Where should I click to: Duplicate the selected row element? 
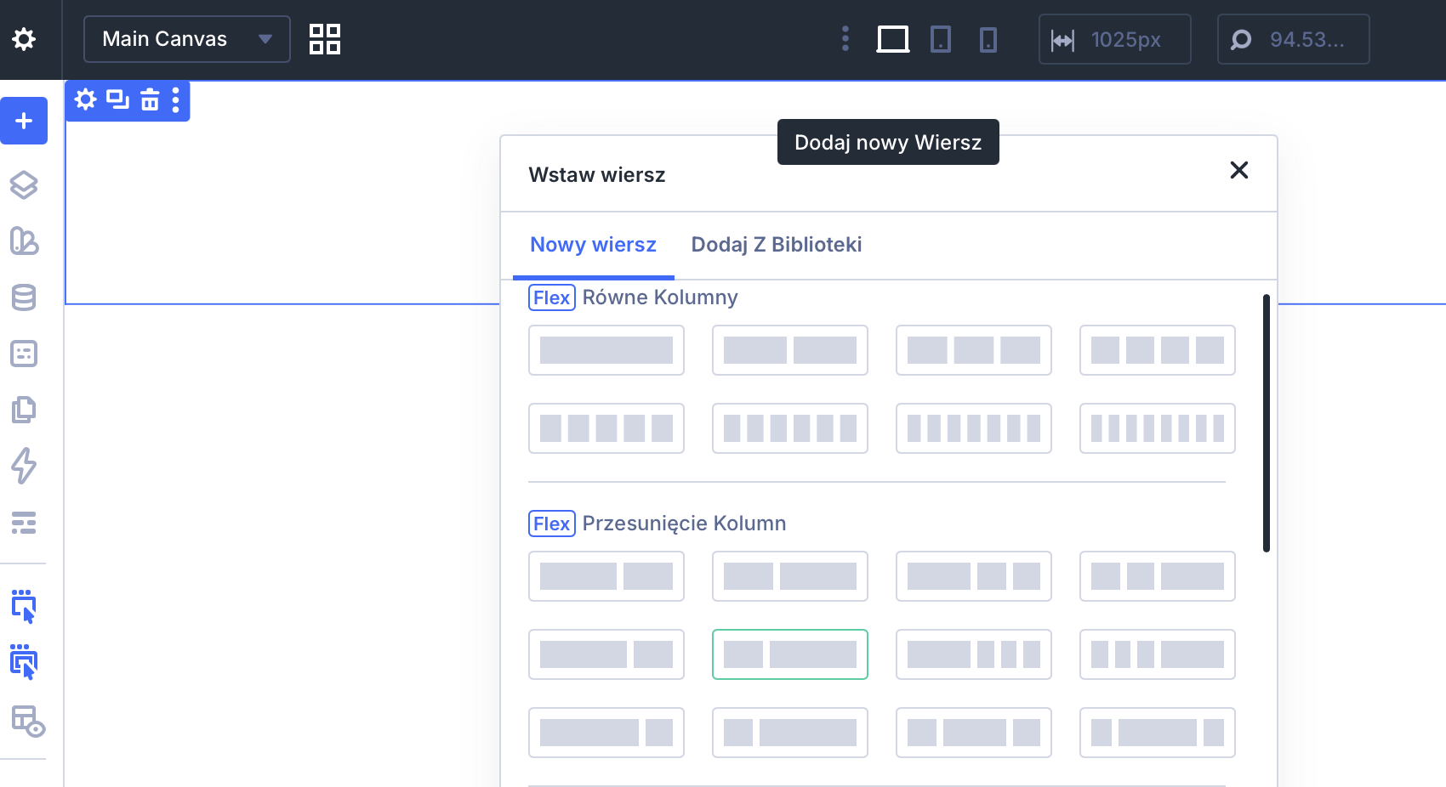tap(117, 100)
